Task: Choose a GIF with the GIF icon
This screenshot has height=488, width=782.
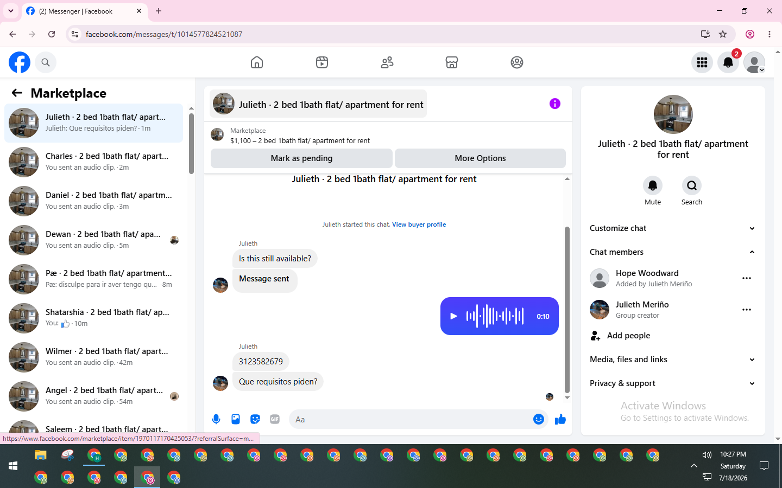Action: tap(275, 419)
